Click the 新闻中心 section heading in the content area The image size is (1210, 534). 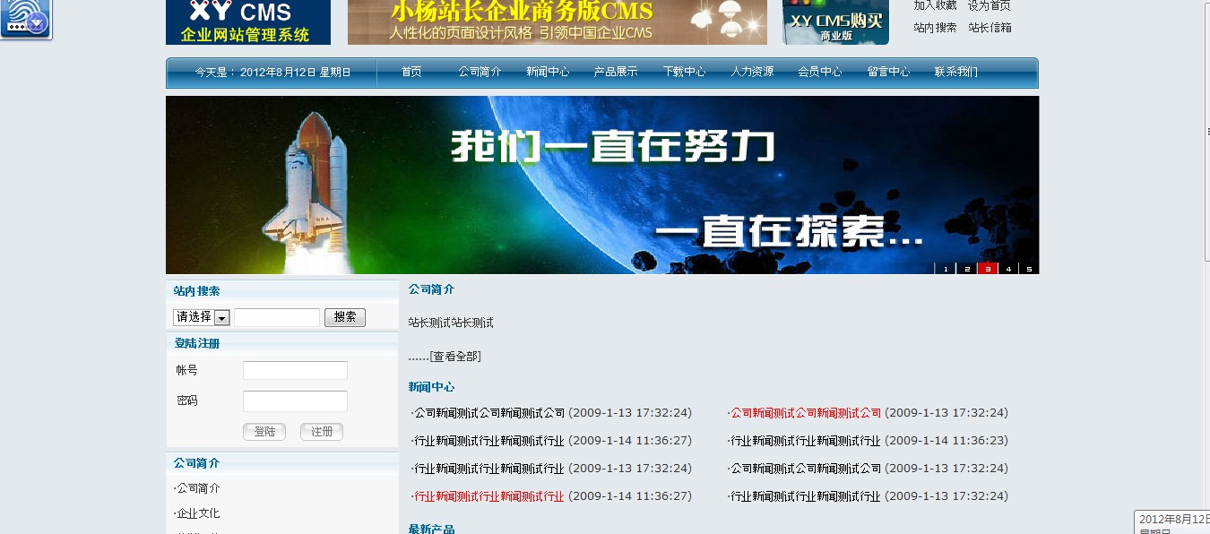pos(431,387)
